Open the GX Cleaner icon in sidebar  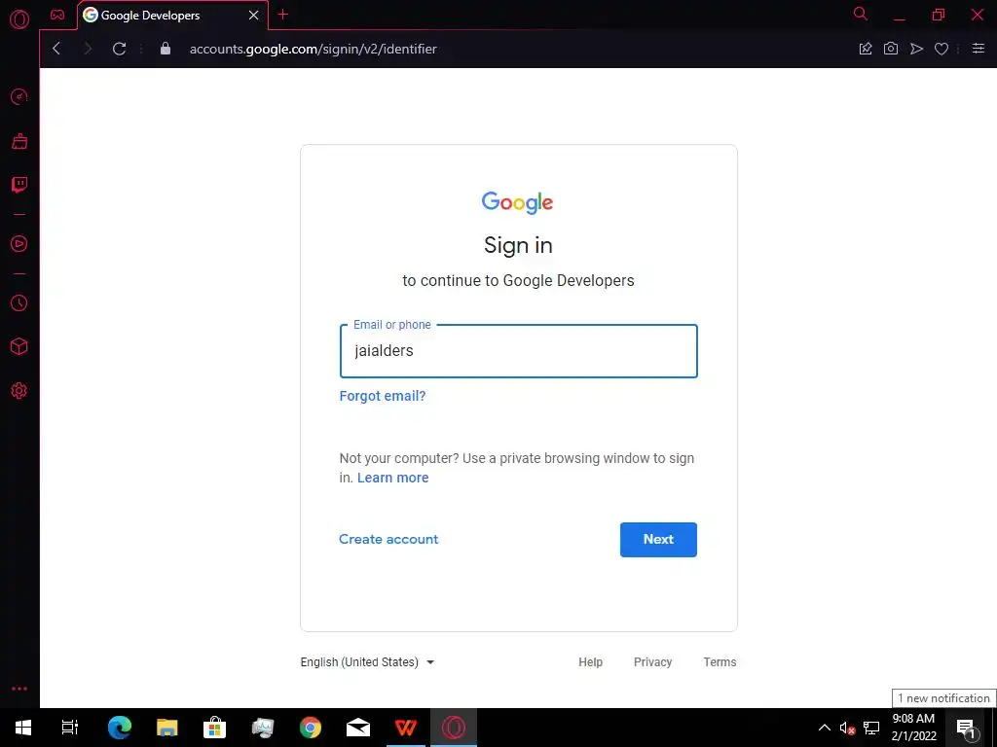tap(19, 140)
